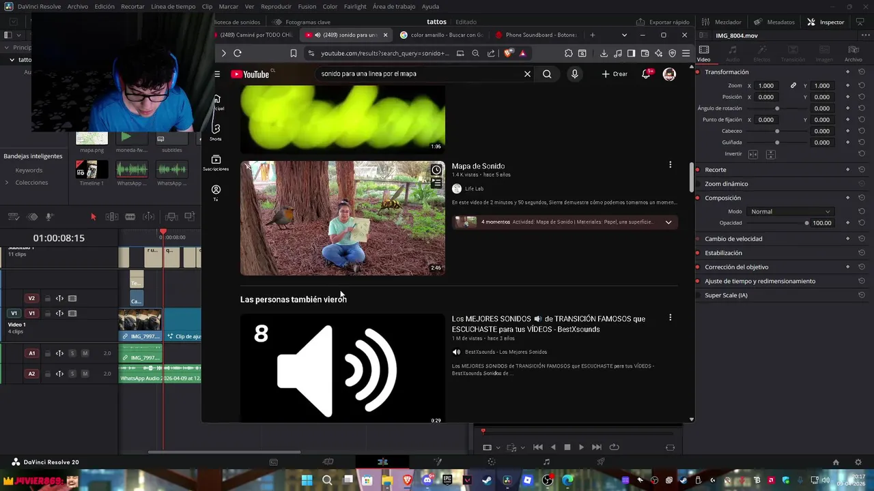Select the arrow selection tool in timeline toolbar

point(94,217)
